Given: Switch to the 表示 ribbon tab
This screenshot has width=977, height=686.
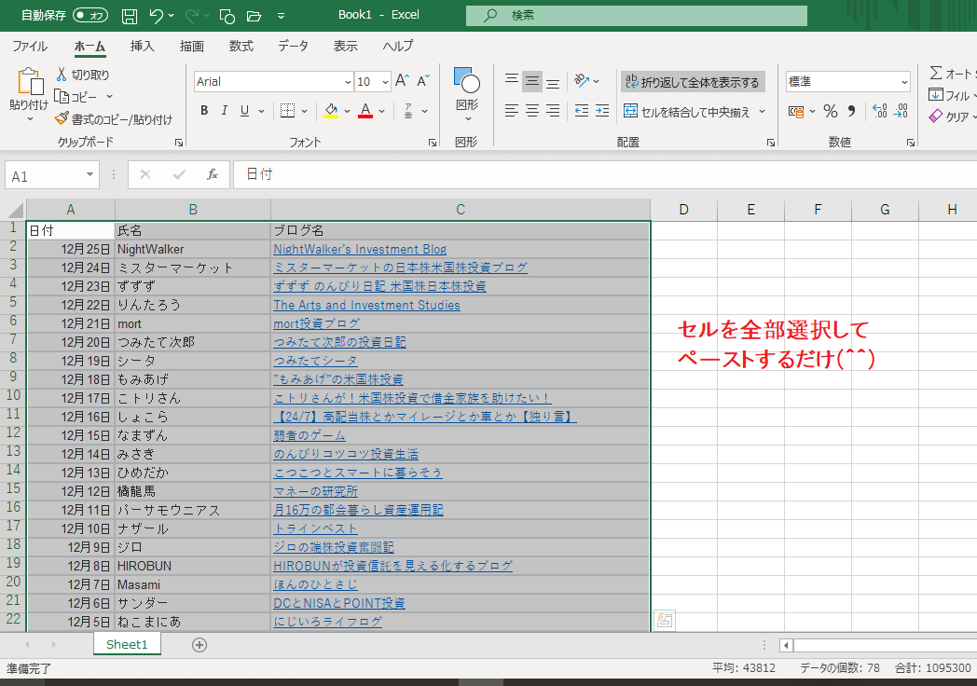Looking at the screenshot, I should 345,46.
